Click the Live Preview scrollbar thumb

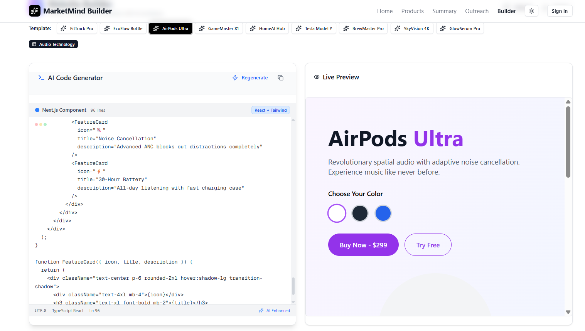click(x=568, y=142)
